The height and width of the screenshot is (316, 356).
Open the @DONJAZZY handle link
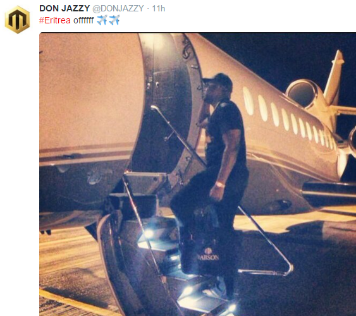[x=118, y=8]
